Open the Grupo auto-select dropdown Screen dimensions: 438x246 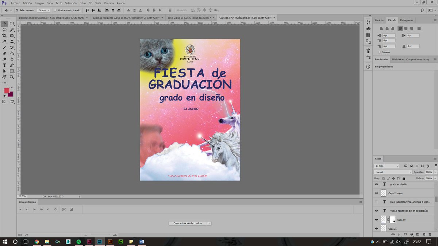(x=43, y=10)
